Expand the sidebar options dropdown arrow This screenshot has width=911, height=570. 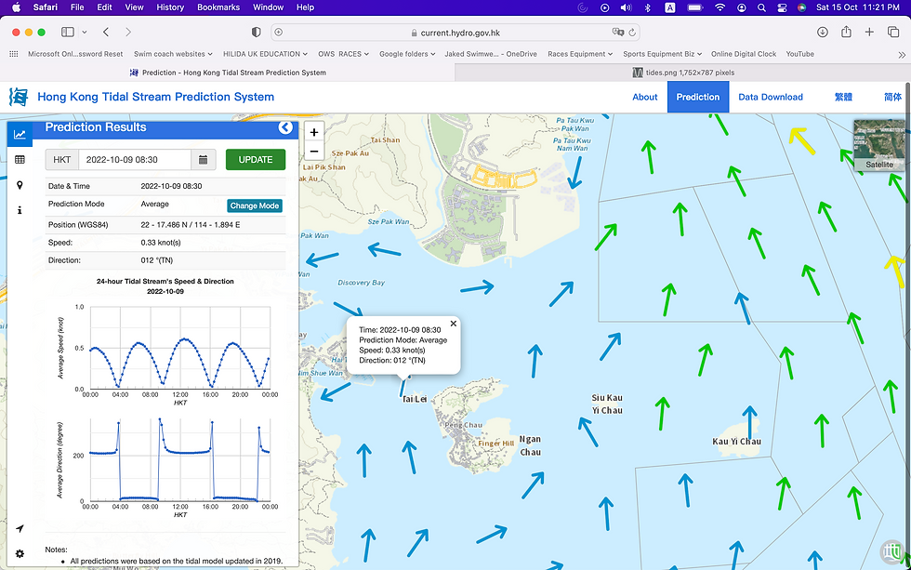tap(85, 32)
